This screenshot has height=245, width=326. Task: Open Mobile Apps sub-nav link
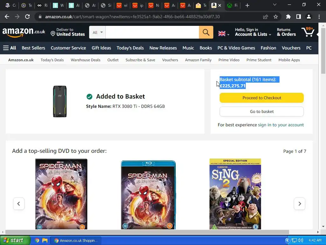(x=289, y=60)
